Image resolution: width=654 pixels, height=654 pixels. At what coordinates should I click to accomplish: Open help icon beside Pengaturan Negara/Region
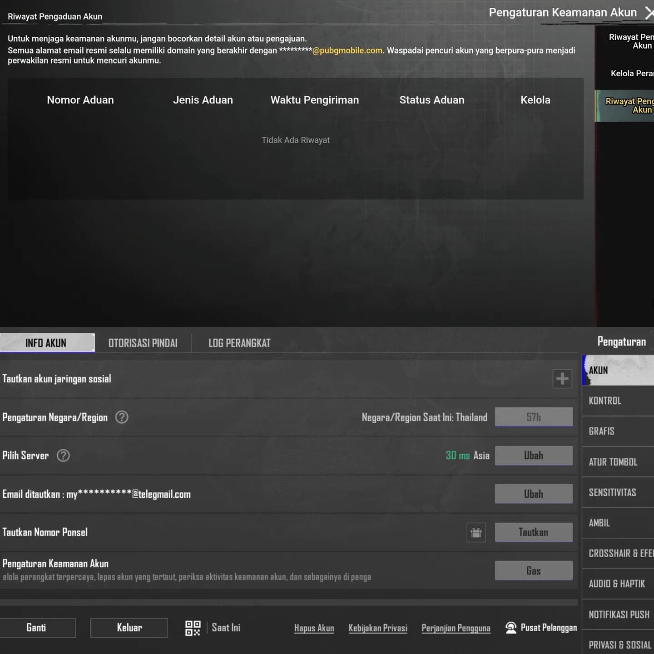tap(122, 417)
